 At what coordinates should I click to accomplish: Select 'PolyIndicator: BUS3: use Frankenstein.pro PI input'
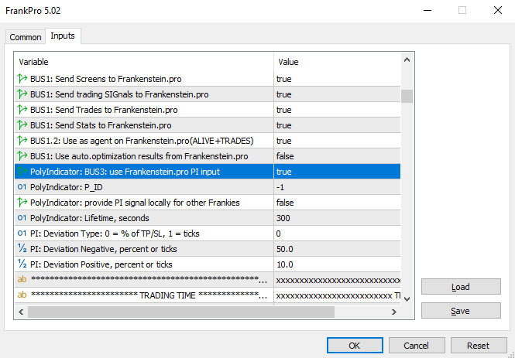[125, 172]
